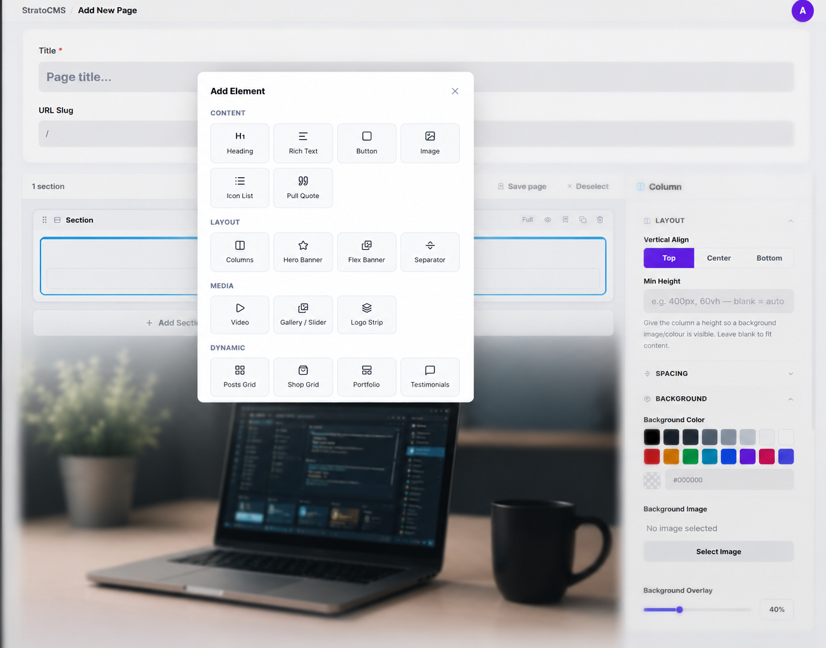Add a Portfolio element
826x648 pixels.
coord(367,377)
